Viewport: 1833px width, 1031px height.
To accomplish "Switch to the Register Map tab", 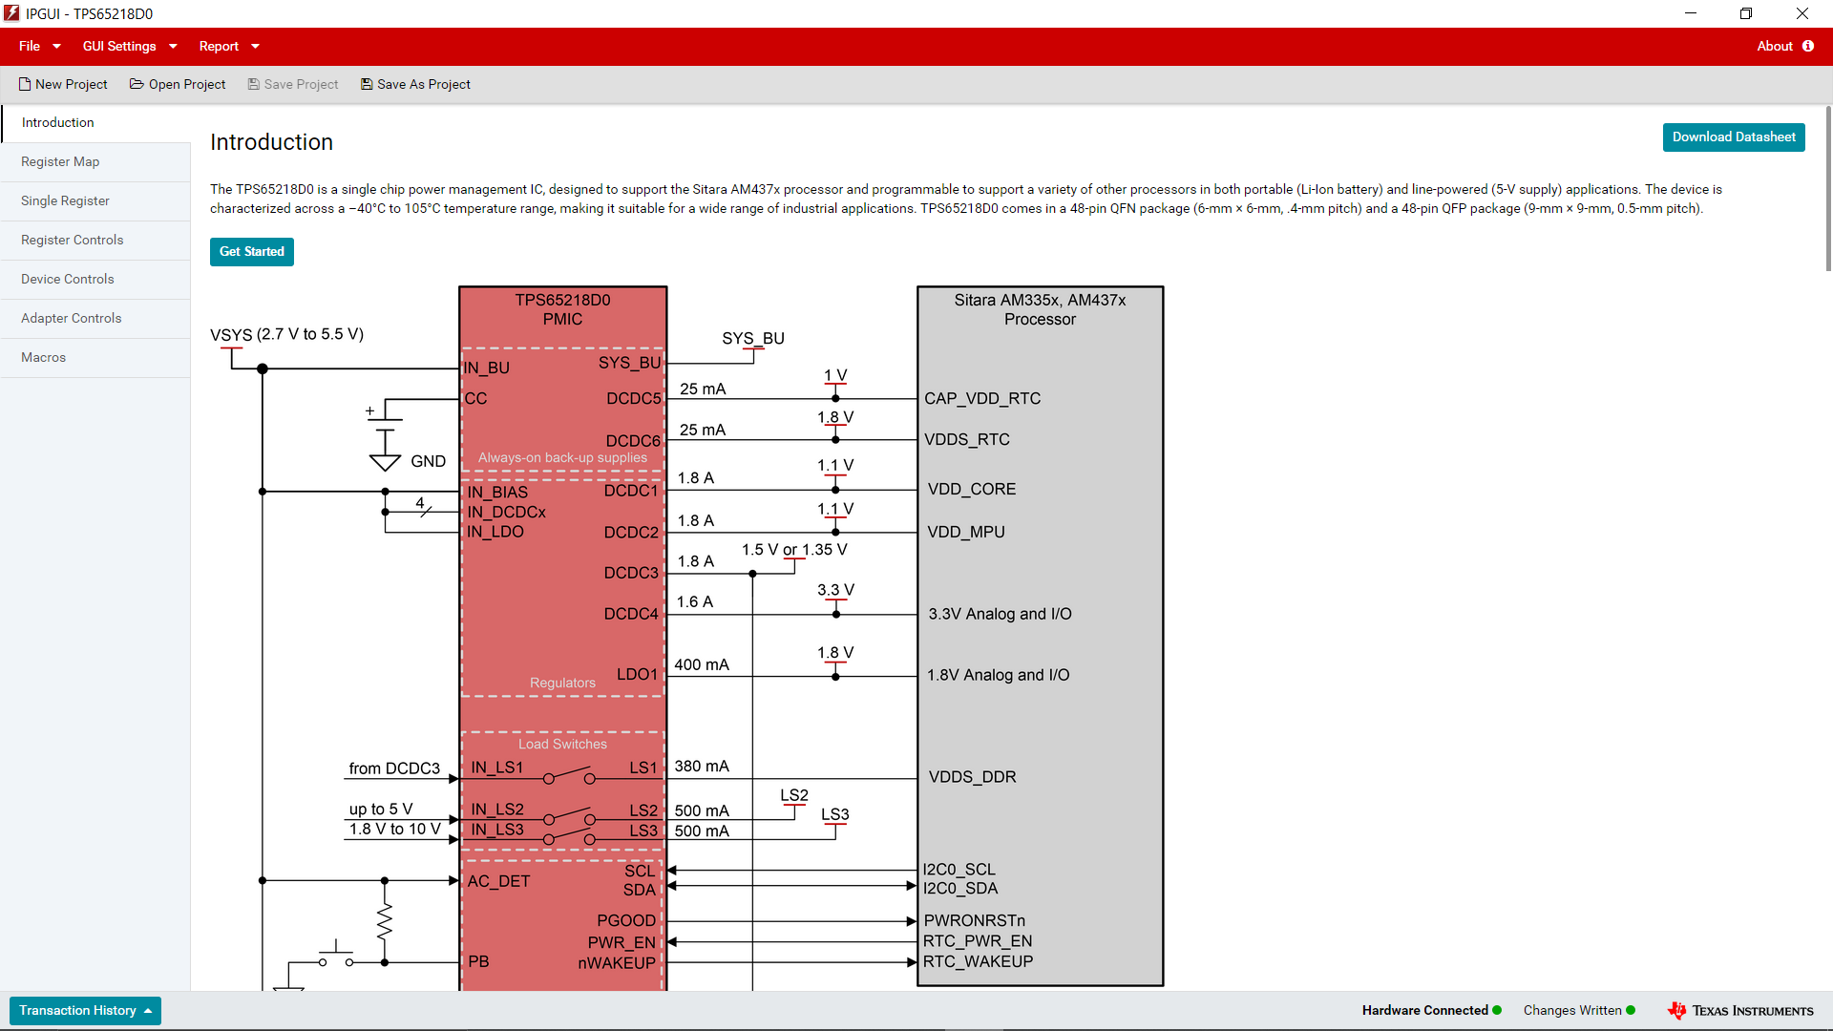I will click(60, 161).
